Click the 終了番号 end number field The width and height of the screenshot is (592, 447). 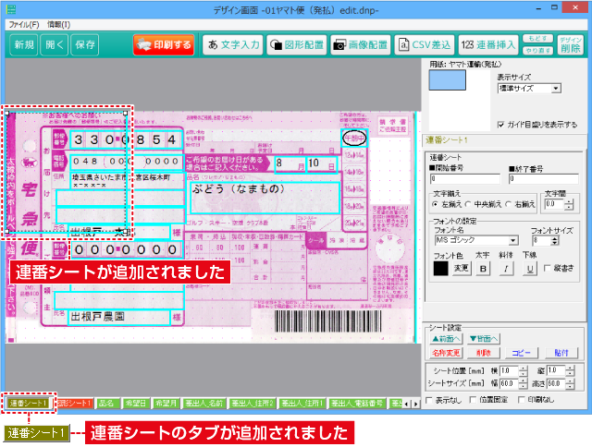543,178
